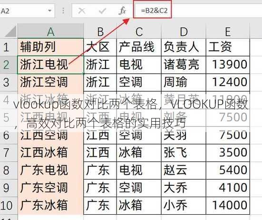Click cell '大乔' in column D

pos(184,188)
